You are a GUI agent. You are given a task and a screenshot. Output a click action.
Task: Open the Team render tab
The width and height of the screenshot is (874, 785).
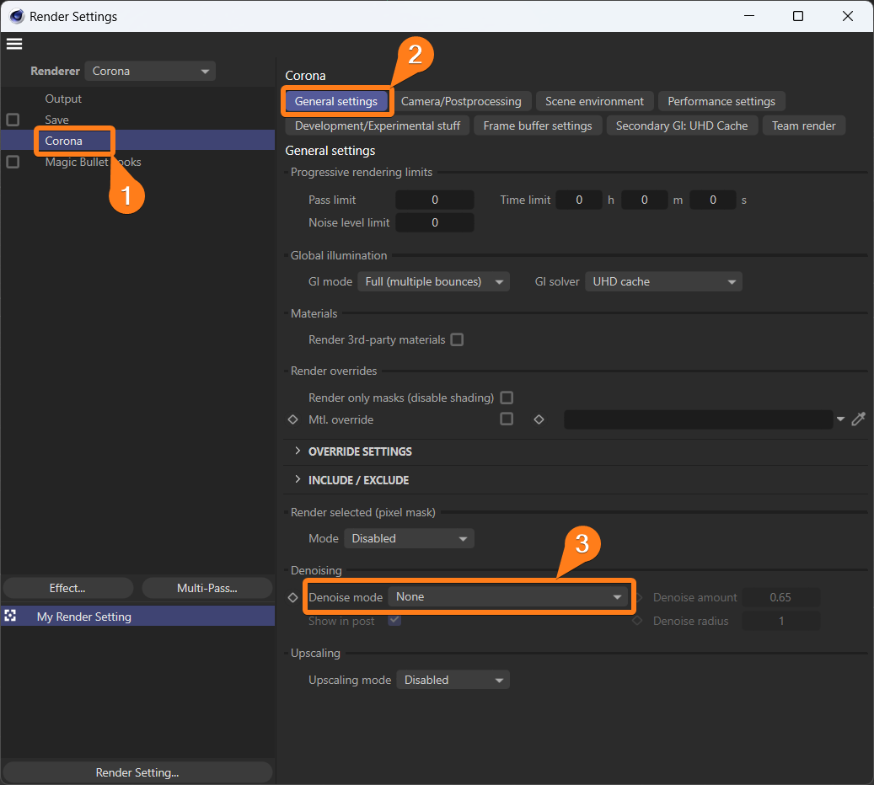coord(804,125)
